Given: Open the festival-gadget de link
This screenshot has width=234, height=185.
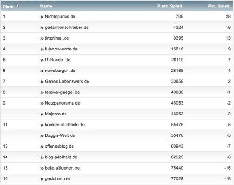Looking at the screenshot, I should click(x=62, y=92).
